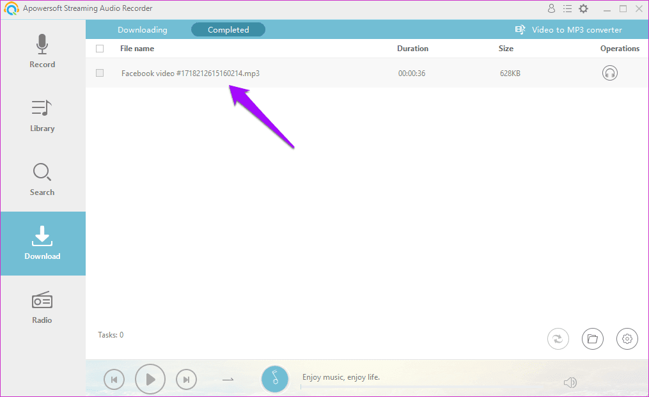
Task: Open the Radio section
Action: pos(42,307)
